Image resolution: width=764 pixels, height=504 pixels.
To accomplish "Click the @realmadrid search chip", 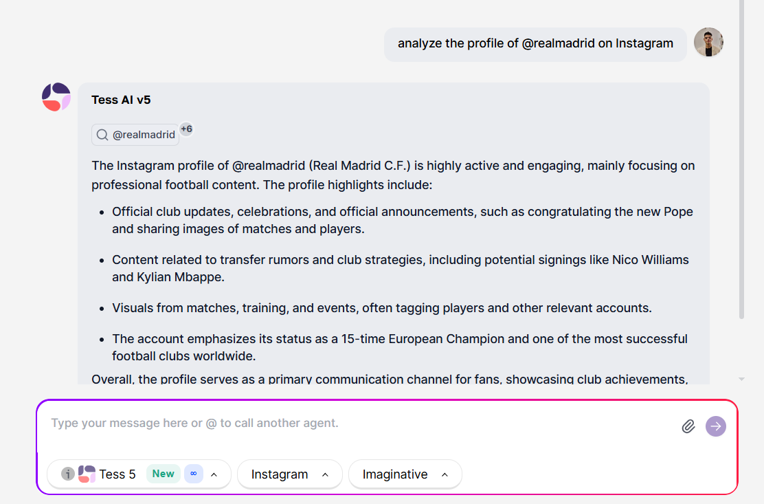I will [x=135, y=135].
